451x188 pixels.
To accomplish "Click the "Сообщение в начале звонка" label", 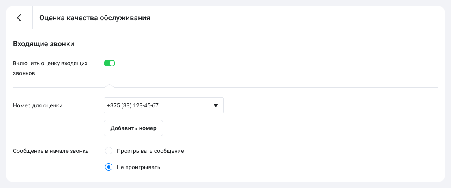I will click(51, 151).
